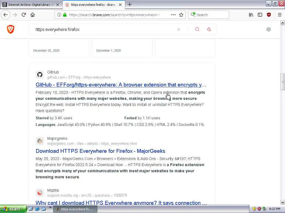Click the Languages breakdown line
Viewport: 285px width, 213px height.
120,125
